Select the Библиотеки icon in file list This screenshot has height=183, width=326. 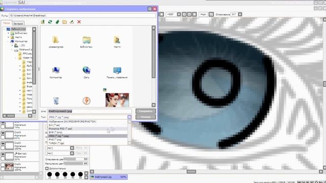[87, 40]
